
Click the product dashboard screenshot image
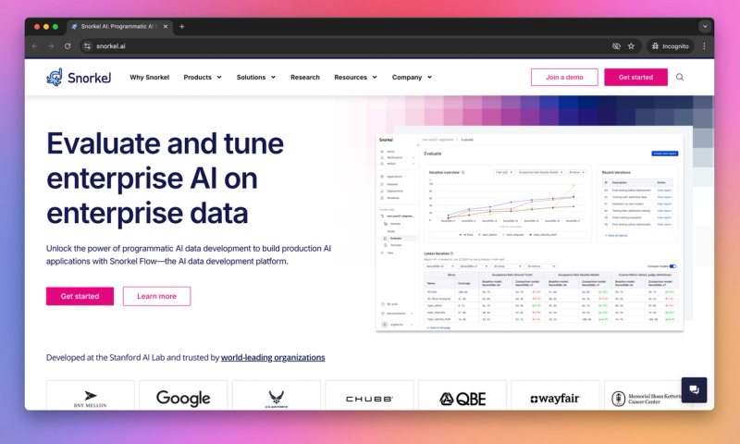pos(529,232)
